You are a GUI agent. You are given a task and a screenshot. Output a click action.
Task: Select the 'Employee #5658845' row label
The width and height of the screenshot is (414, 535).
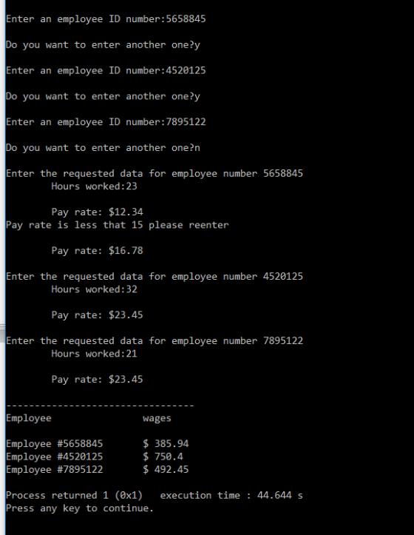[x=54, y=443]
